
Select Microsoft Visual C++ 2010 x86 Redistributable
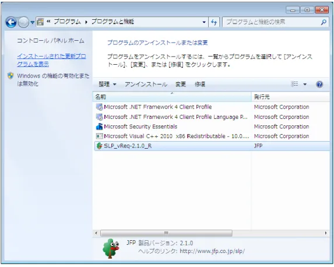212,136
